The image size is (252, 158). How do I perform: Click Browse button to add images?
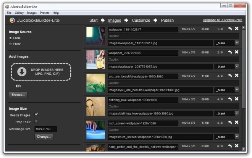[18, 95]
